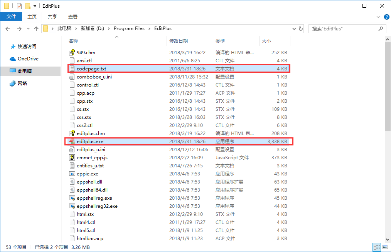Expand the ribbon with the chevron

(378, 17)
